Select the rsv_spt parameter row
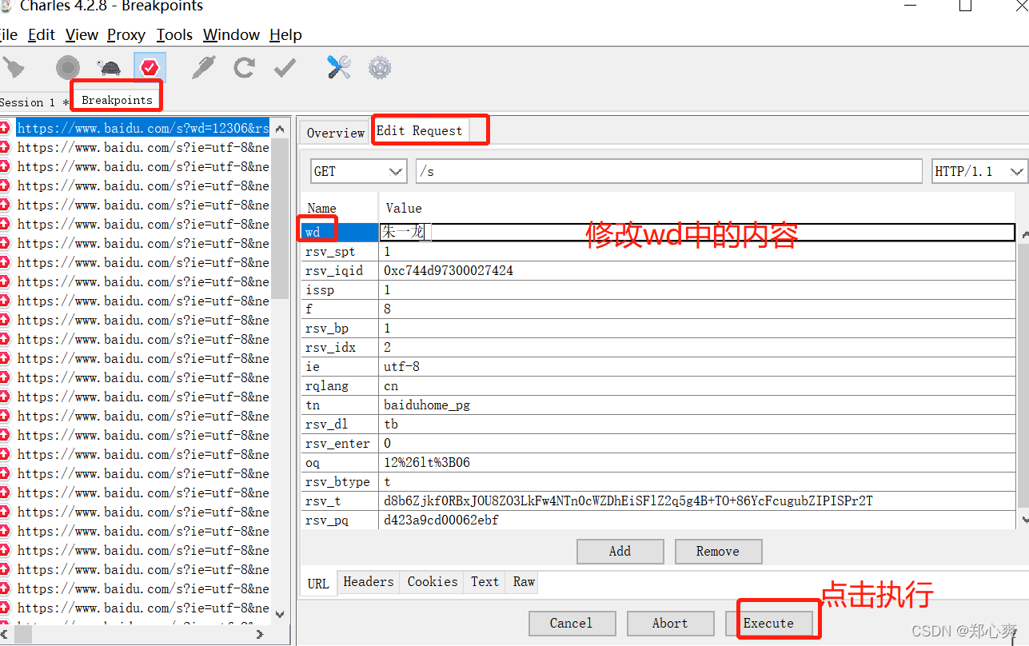 click(658, 251)
